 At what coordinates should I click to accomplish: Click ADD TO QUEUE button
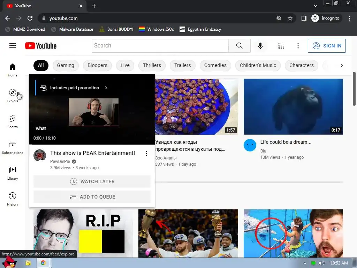click(x=92, y=197)
